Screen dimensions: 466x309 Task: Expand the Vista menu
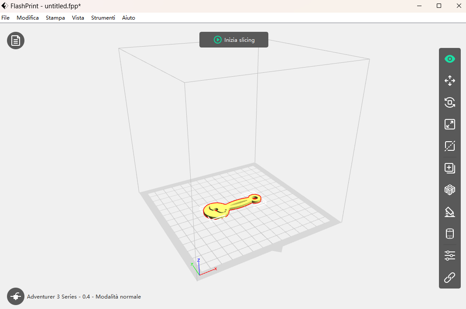pos(78,18)
